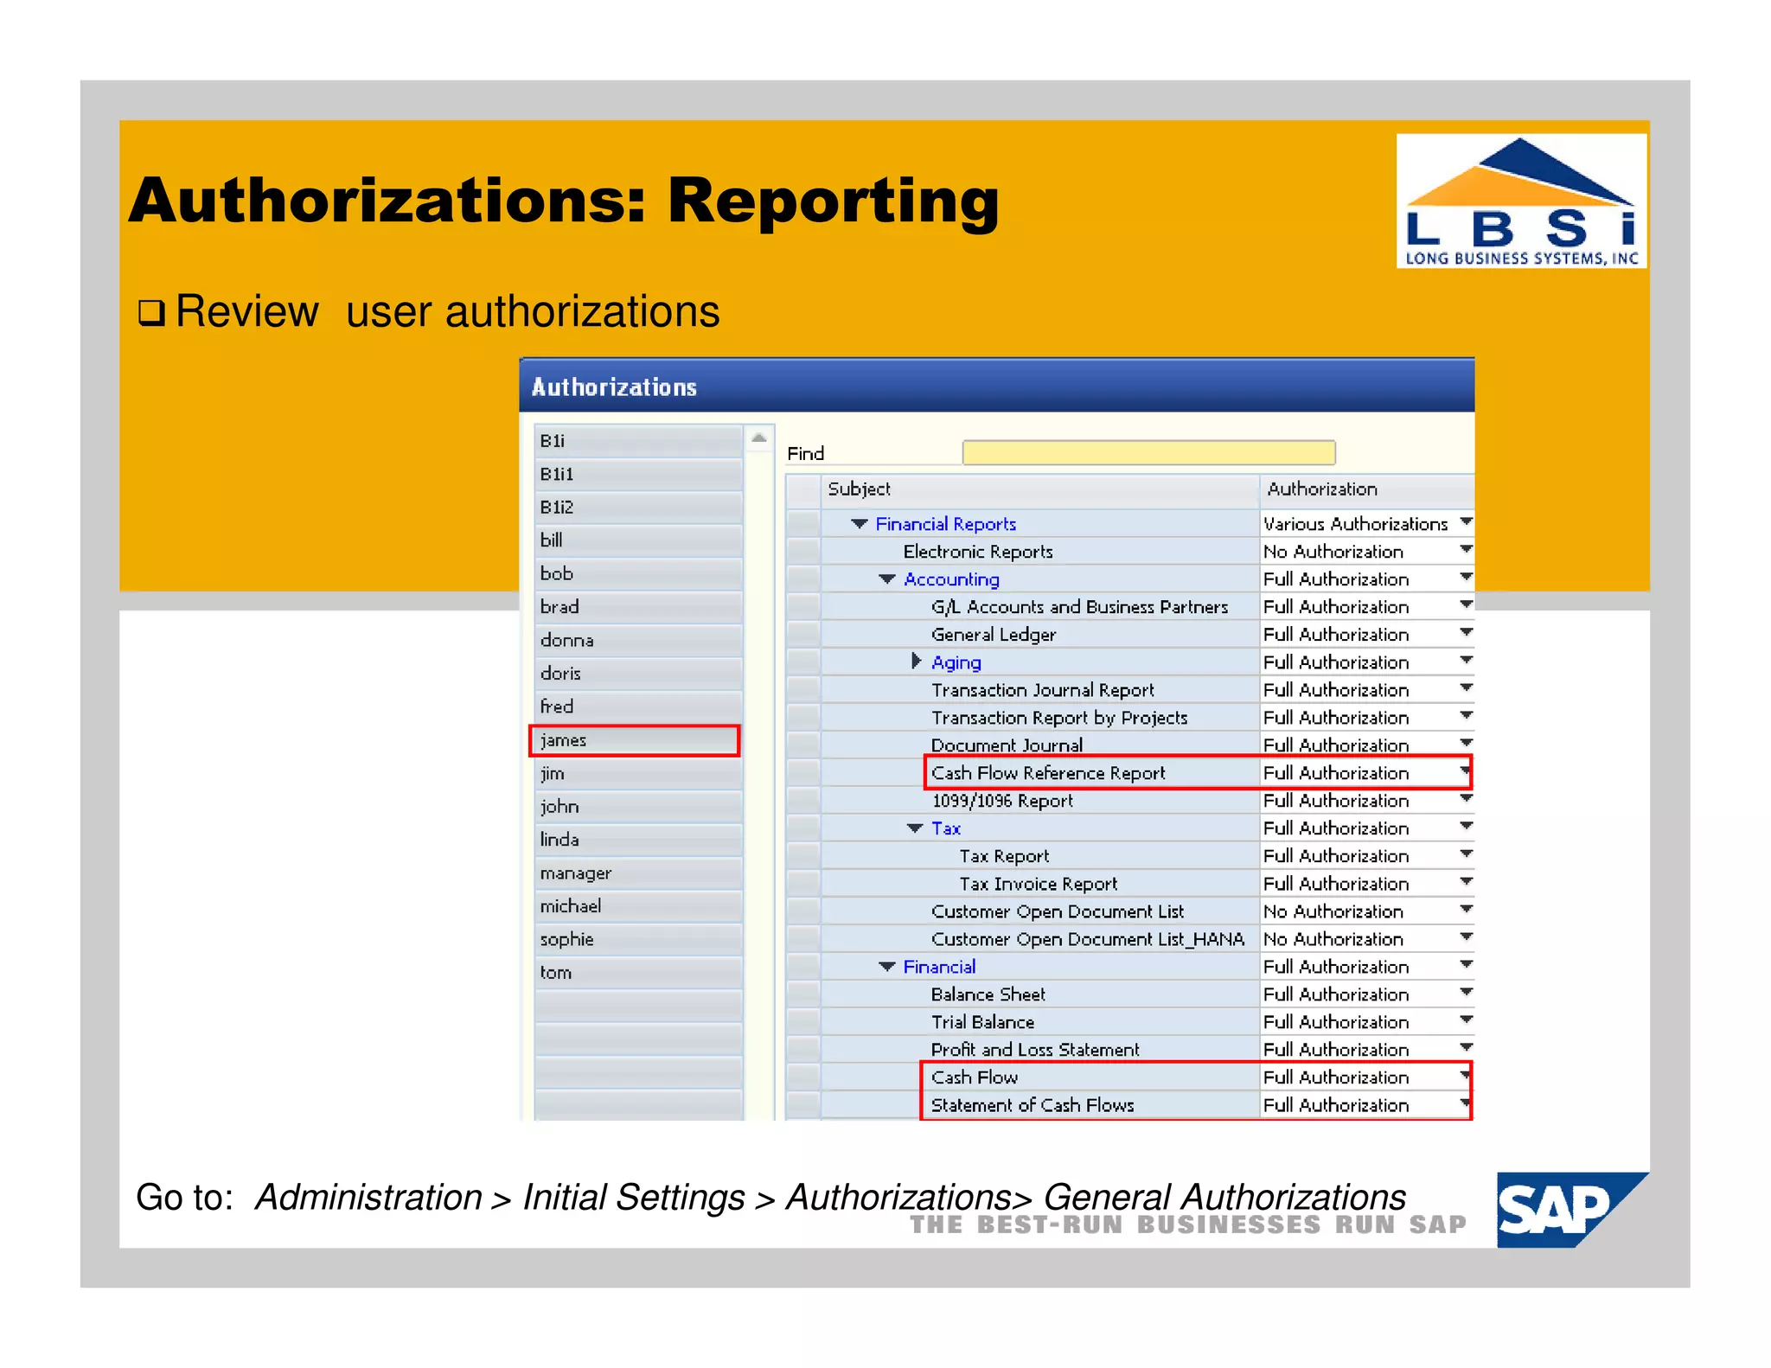Collapse the Financial Reports tree node
The height and width of the screenshot is (1368, 1771).
tap(860, 524)
